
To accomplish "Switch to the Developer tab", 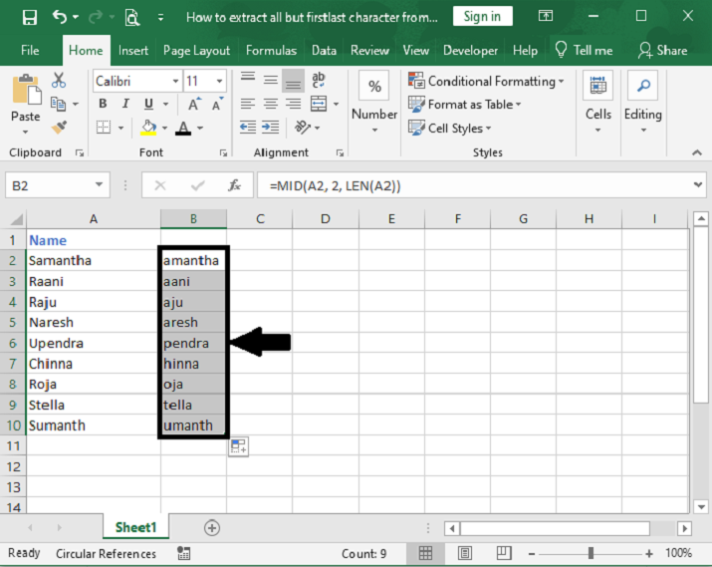I will click(470, 50).
